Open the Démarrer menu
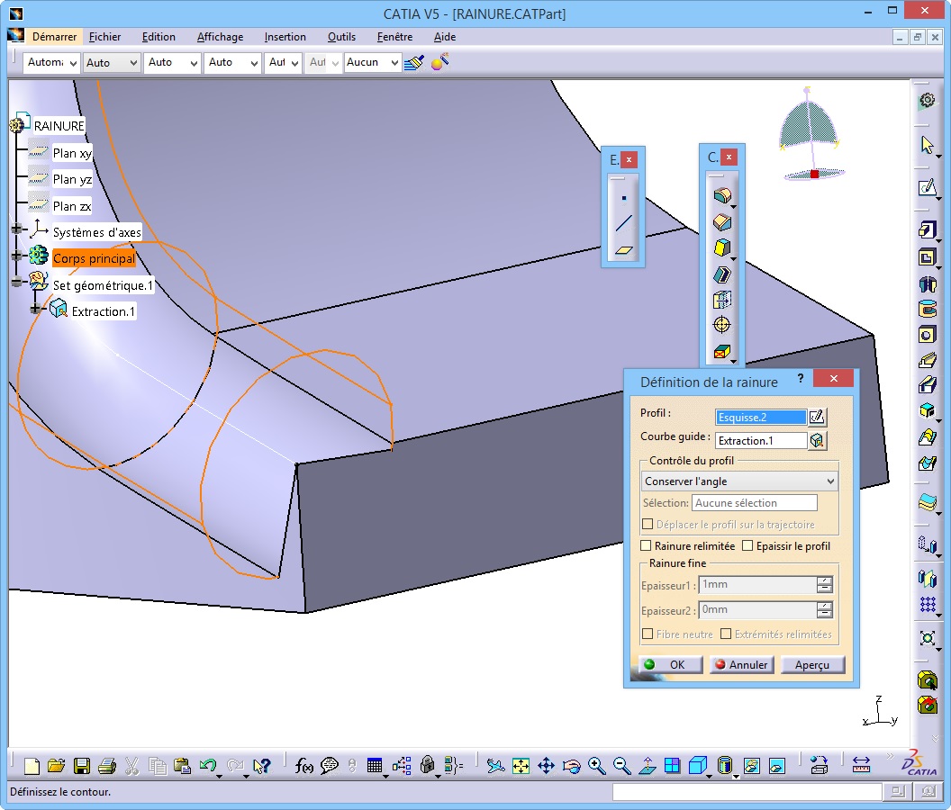 click(54, 37)
